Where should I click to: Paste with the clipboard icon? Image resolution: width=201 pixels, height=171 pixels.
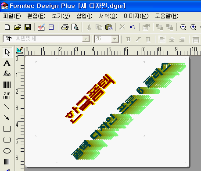(x=109, y=27)
